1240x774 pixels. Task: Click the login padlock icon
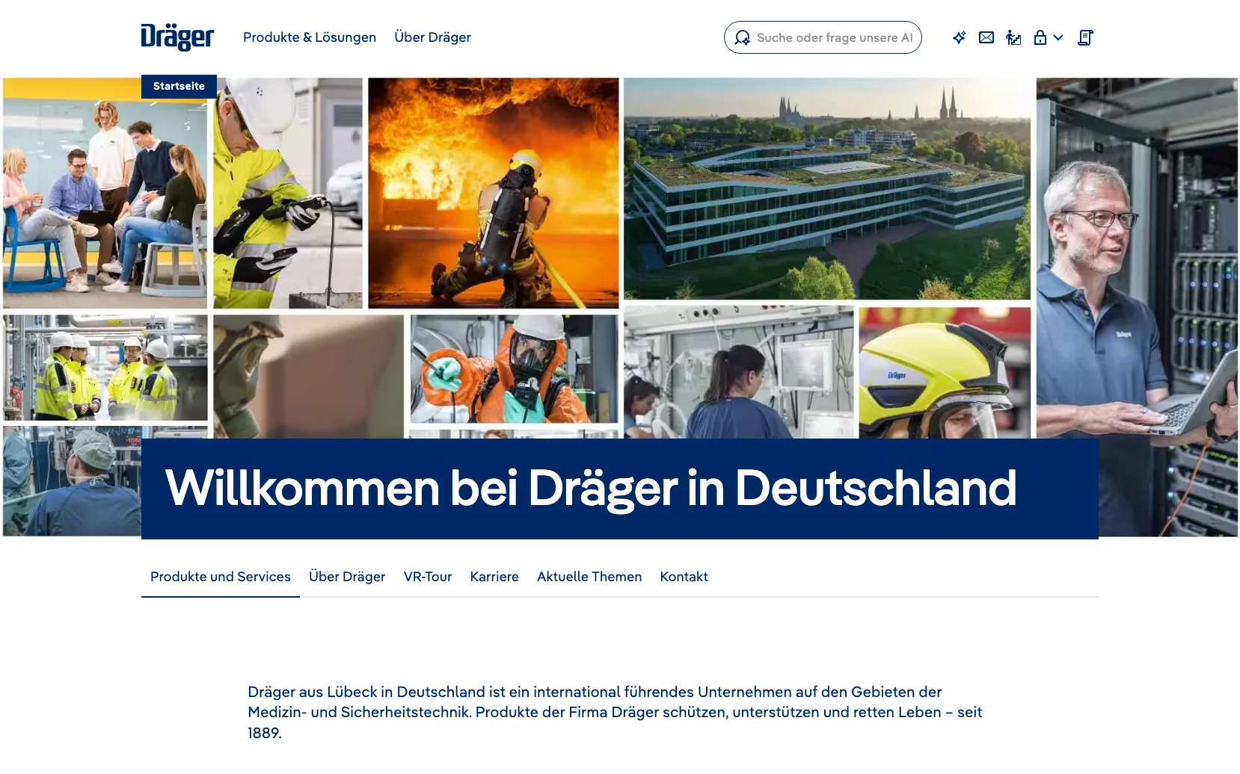click(1040, 37)
